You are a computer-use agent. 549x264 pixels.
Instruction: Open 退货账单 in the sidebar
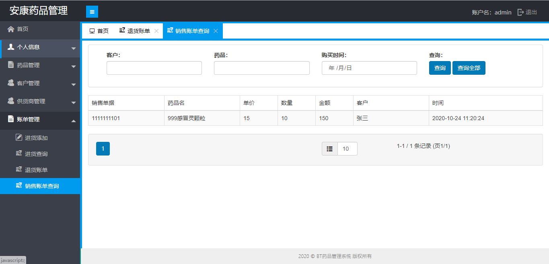click(40, 170)
